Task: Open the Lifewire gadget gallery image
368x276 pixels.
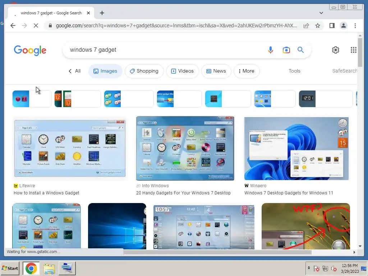Action: [x=70, y=148]
